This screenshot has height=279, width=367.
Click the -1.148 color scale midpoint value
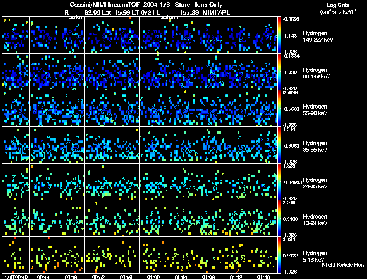tap(290, 36)
